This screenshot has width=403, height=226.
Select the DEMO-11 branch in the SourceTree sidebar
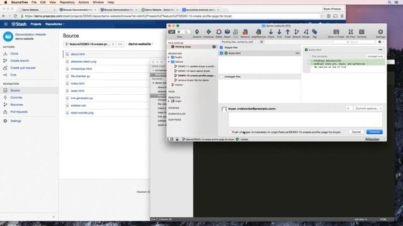pos(196,67)
